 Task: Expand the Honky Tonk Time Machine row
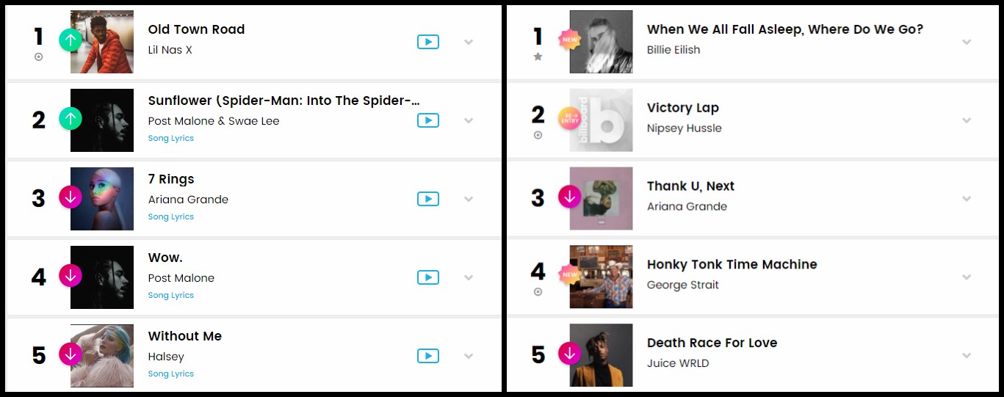click(x=967, y=277)
